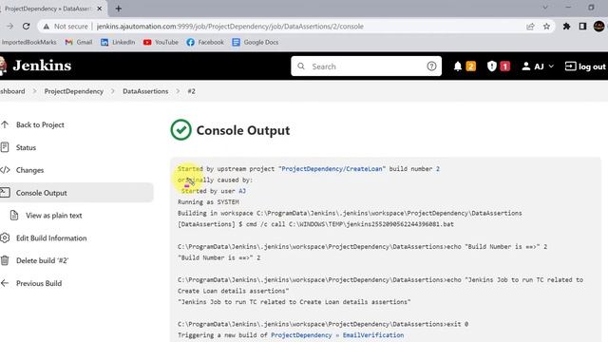Click the Edit Build Information gear icon

coord(5,237)
